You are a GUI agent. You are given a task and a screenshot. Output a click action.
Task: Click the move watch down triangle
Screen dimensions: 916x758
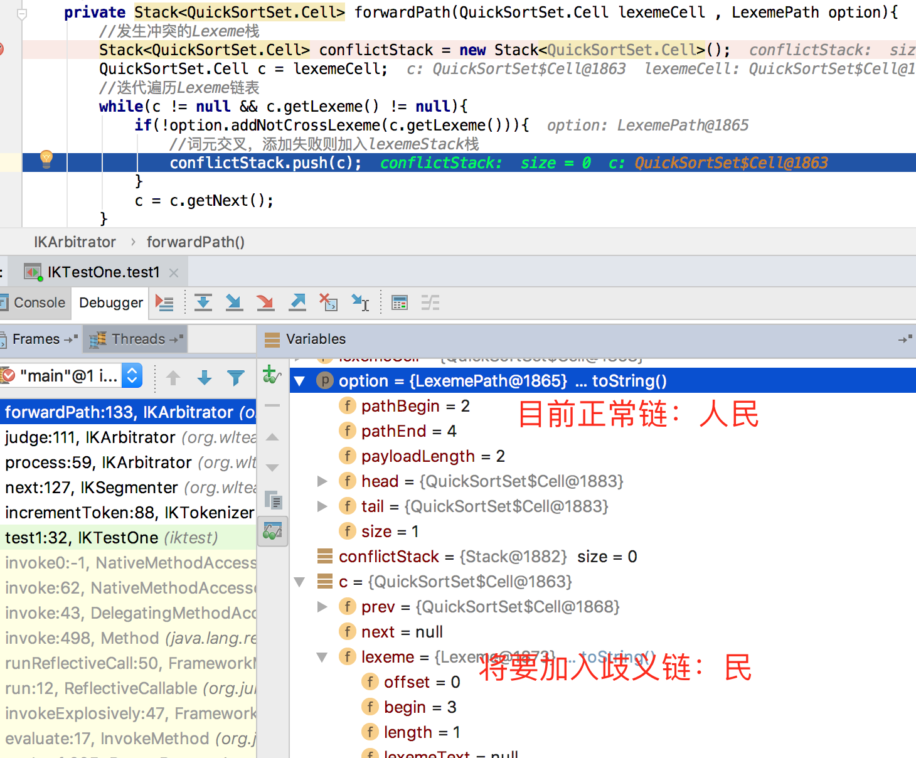point(272,467)
